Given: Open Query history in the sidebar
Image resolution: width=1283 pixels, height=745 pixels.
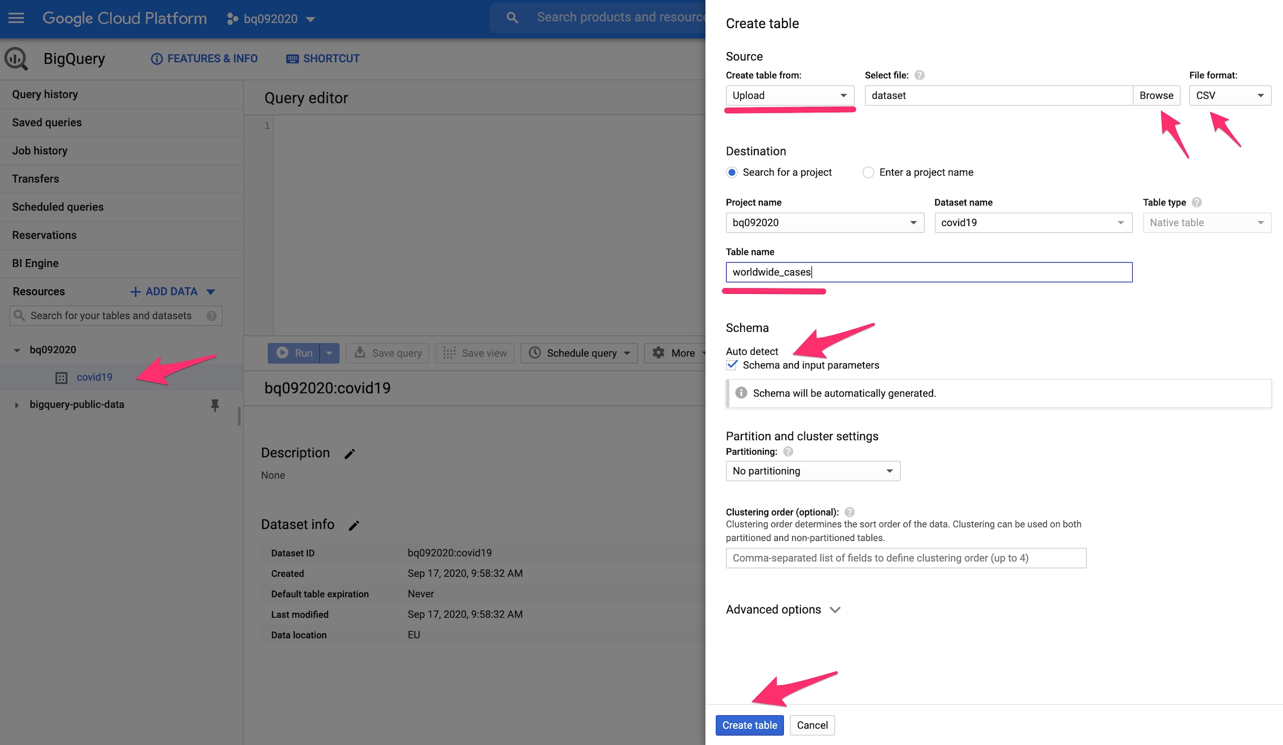Looking at the screenshot, I should [45, 95].
